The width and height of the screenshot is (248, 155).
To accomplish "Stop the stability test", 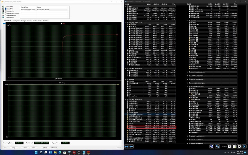I will [x=14, y=148].
